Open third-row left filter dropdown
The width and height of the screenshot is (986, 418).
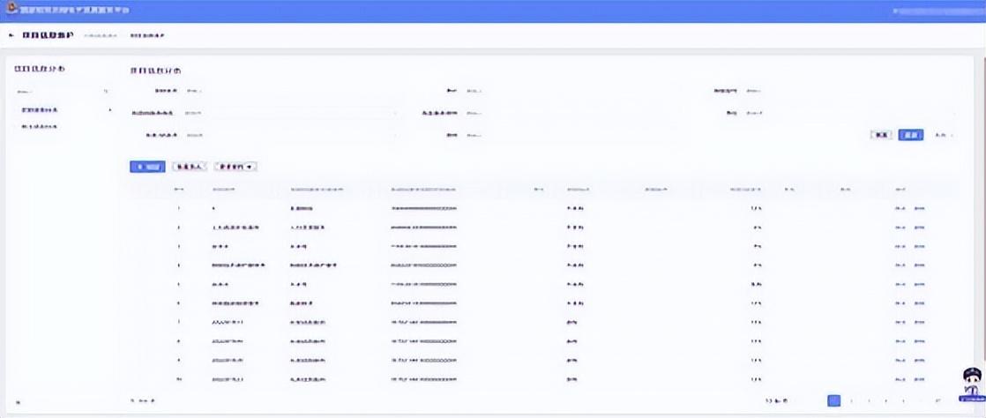(292, 135)
